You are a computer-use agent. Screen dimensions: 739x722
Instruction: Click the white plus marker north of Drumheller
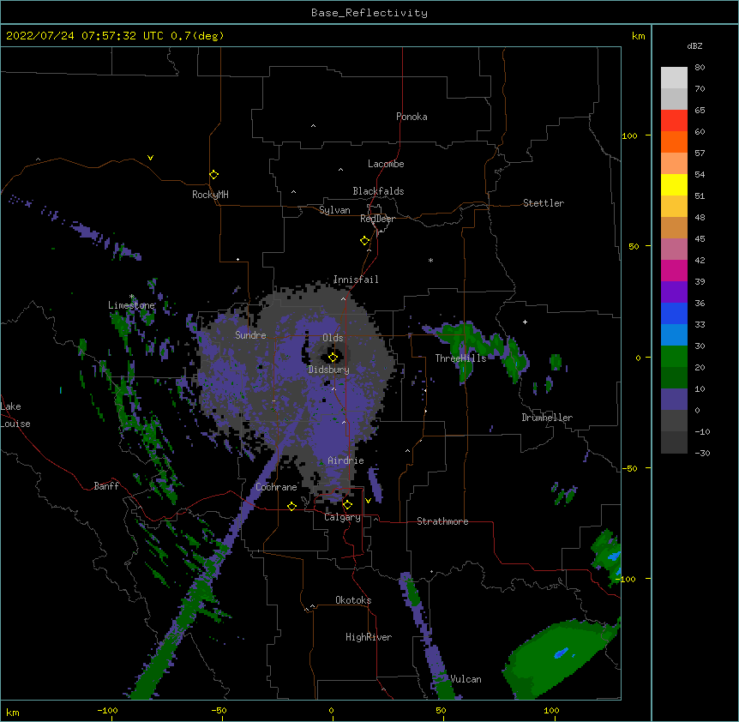(x=525, y=322)
